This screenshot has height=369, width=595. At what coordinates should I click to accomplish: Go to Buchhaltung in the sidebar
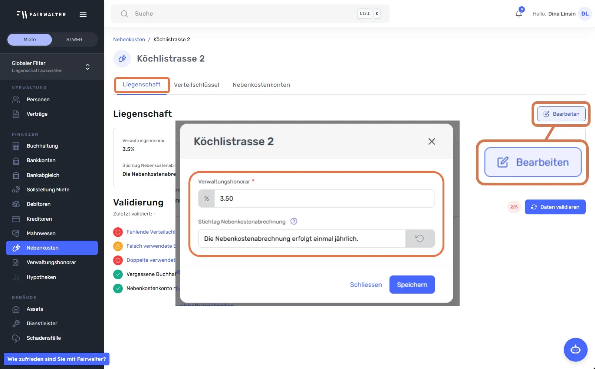52,146
